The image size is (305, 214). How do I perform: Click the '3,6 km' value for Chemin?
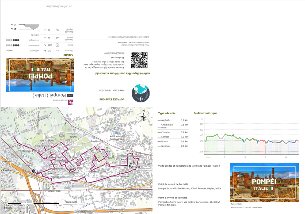click(185, 132)
